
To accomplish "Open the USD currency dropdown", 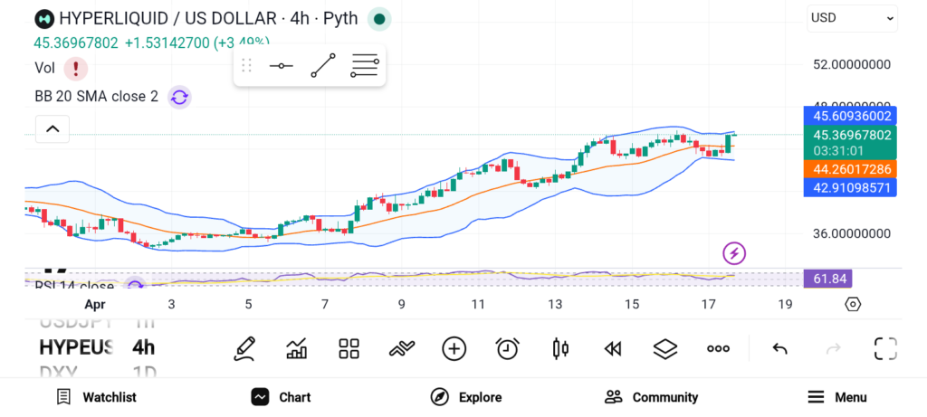I will [852, 18].
